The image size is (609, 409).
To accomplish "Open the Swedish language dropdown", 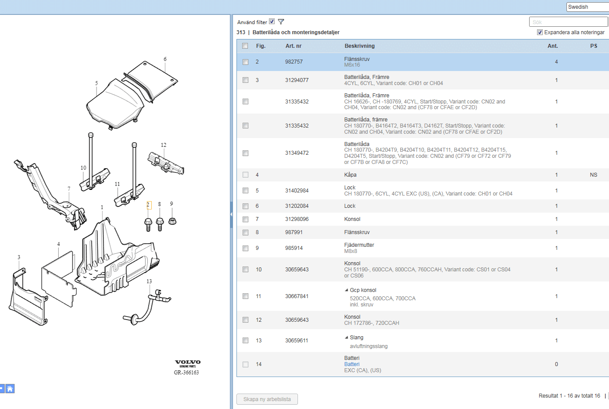I will click(588, 7).
